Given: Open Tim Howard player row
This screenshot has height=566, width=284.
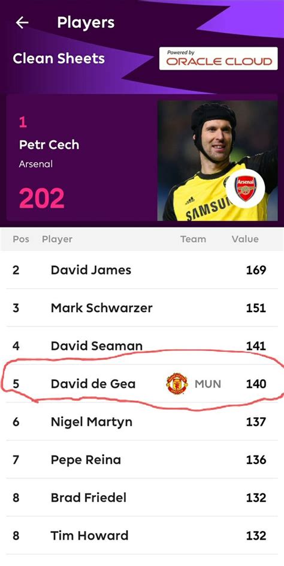Looking at the screenshot, I should 142,535.
